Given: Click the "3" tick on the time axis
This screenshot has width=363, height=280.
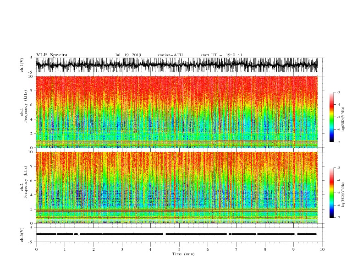Looking at the screenshot, I should tap(122, 249).
